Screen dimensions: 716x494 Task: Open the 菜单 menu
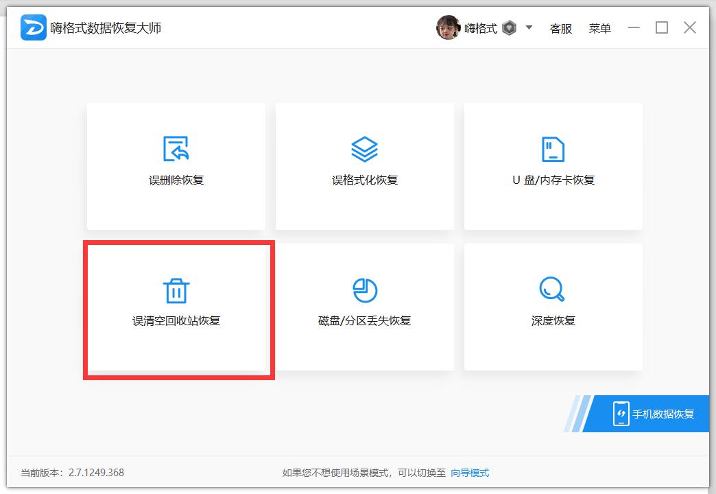(599, 28)
